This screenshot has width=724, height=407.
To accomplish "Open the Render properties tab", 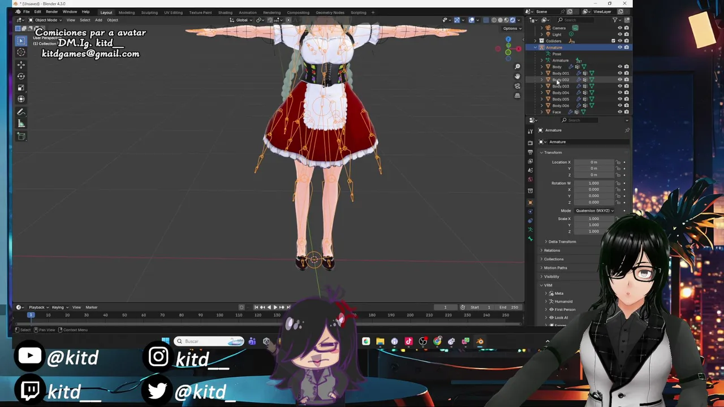I will tap(530, 143).
